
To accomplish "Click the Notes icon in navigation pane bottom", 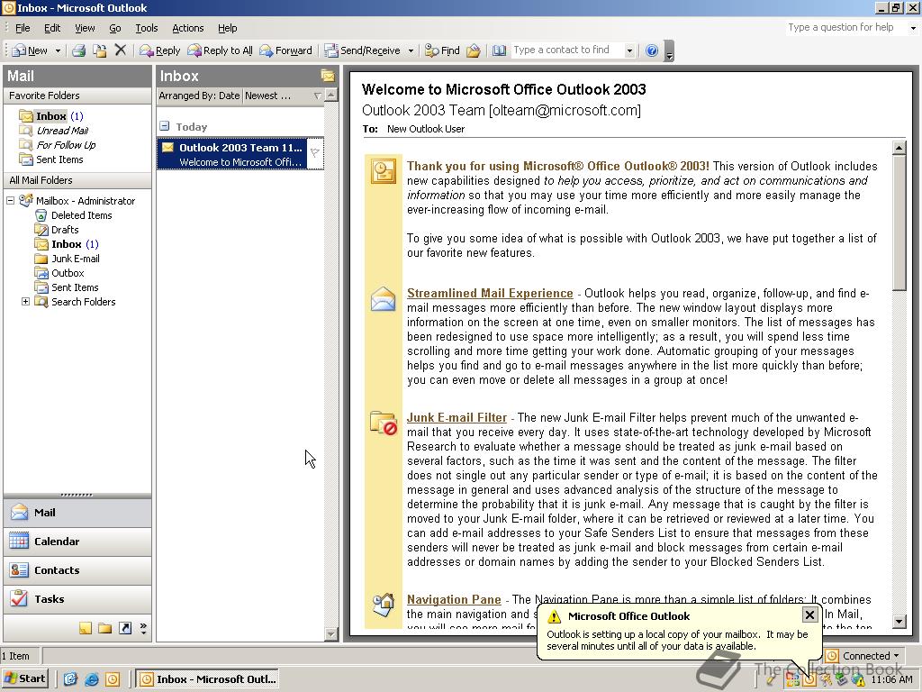I will tap(86, 628).
